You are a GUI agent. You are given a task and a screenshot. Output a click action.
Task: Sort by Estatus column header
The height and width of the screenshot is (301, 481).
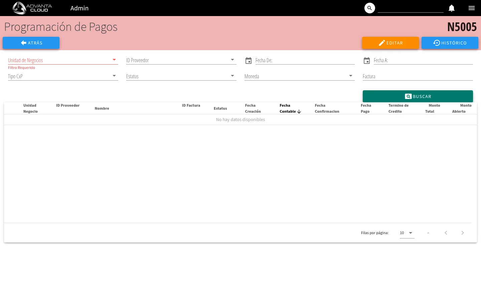coord(220,108)
